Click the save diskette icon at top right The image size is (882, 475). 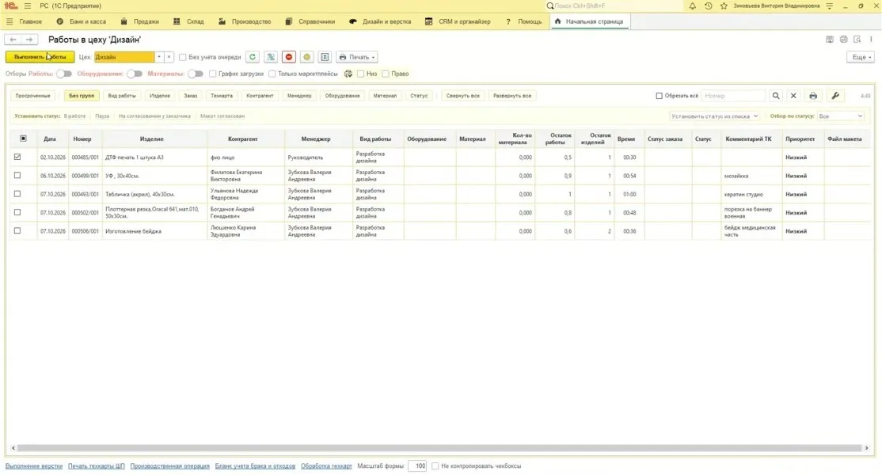pos(830,40)
